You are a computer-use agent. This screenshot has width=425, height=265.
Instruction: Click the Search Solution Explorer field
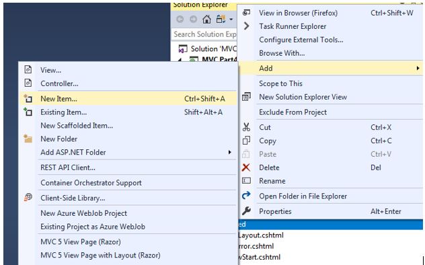coord(204,34)
